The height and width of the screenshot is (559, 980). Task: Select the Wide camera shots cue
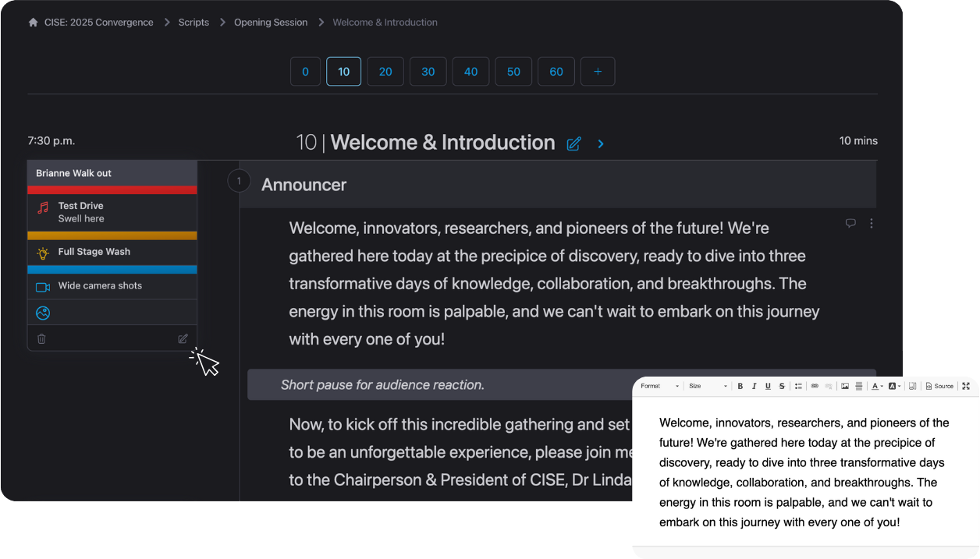(112, 286)
